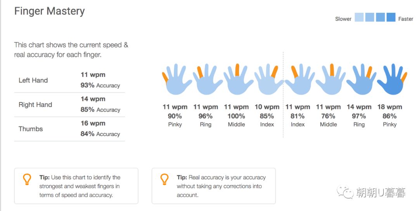Click the 100% left middle accuracy value

click(x=236, y=116)
